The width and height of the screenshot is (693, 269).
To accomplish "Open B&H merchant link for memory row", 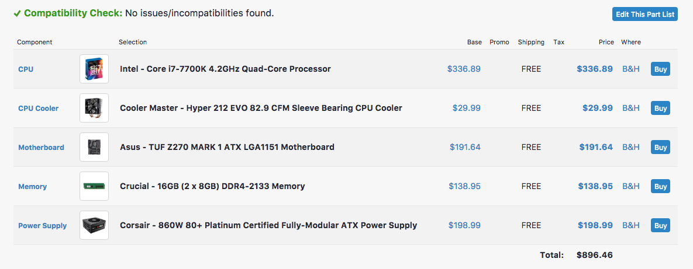I will (x=630, y=186).
